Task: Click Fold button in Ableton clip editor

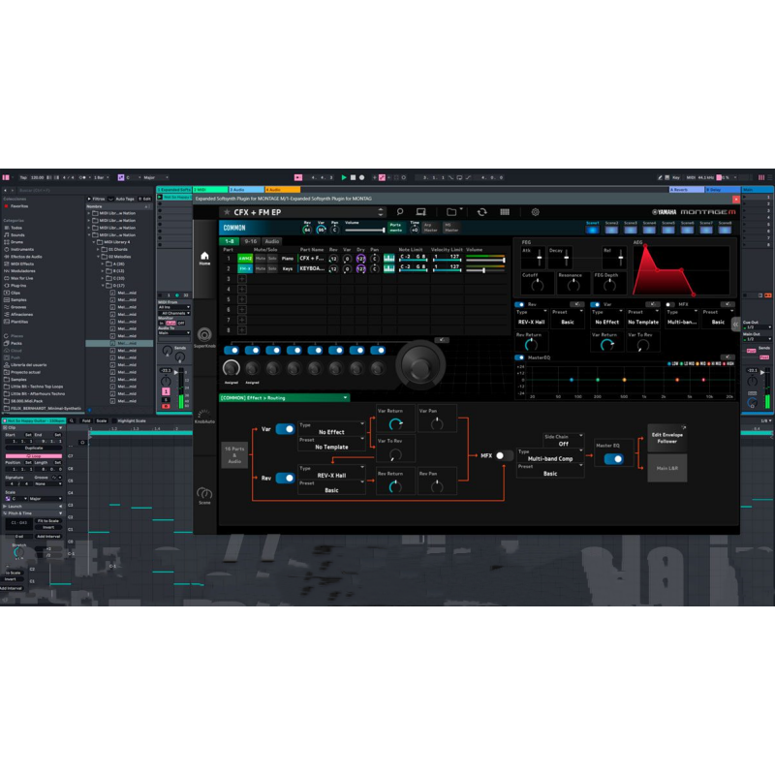Action: [86, 420]
